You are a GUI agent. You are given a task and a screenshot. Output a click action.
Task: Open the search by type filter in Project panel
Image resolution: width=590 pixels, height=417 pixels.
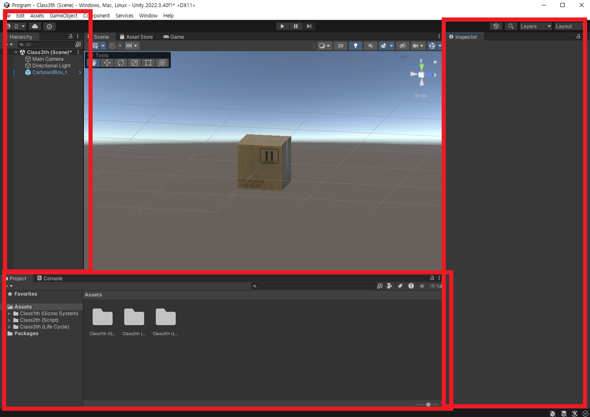389,286
